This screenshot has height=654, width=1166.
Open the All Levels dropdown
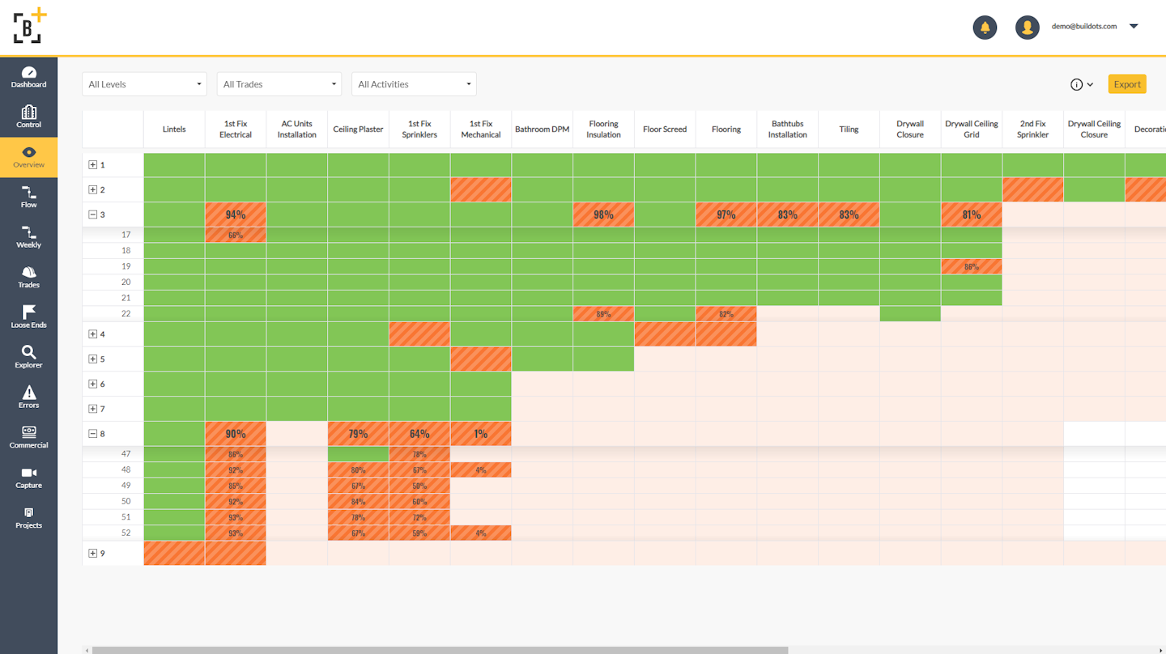pos(144,84)
